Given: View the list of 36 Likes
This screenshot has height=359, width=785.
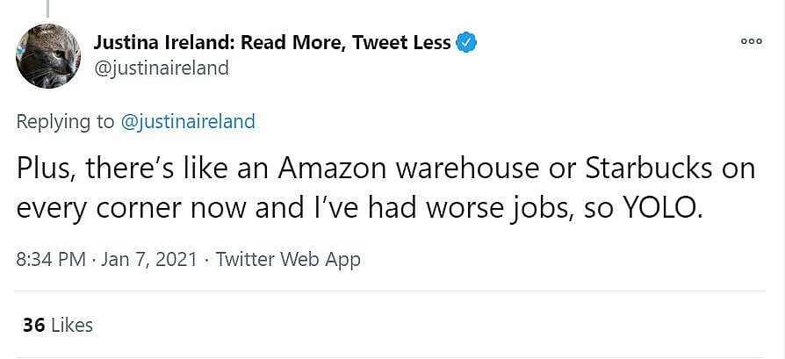Looking at the screenshot, I should 58,325.
